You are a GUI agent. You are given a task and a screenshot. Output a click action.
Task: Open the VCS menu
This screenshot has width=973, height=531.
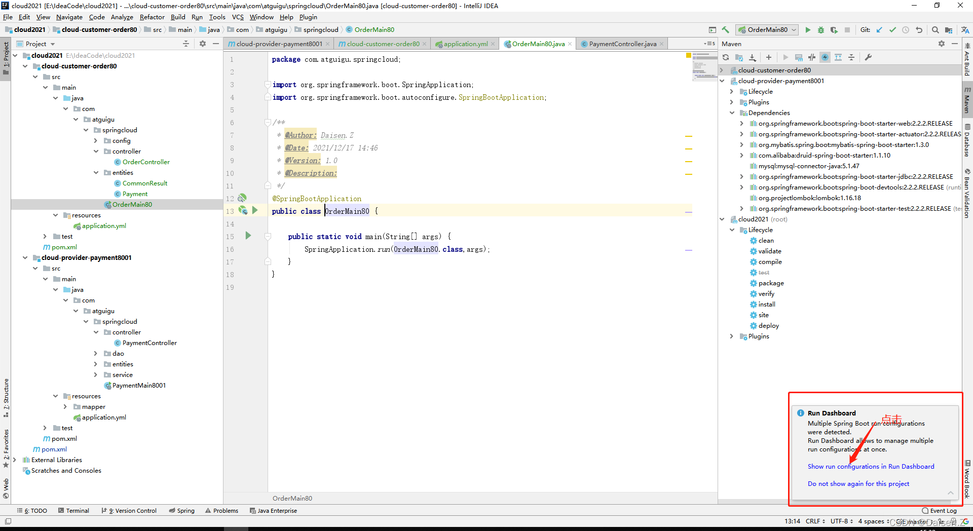click(x=238, y=17)
